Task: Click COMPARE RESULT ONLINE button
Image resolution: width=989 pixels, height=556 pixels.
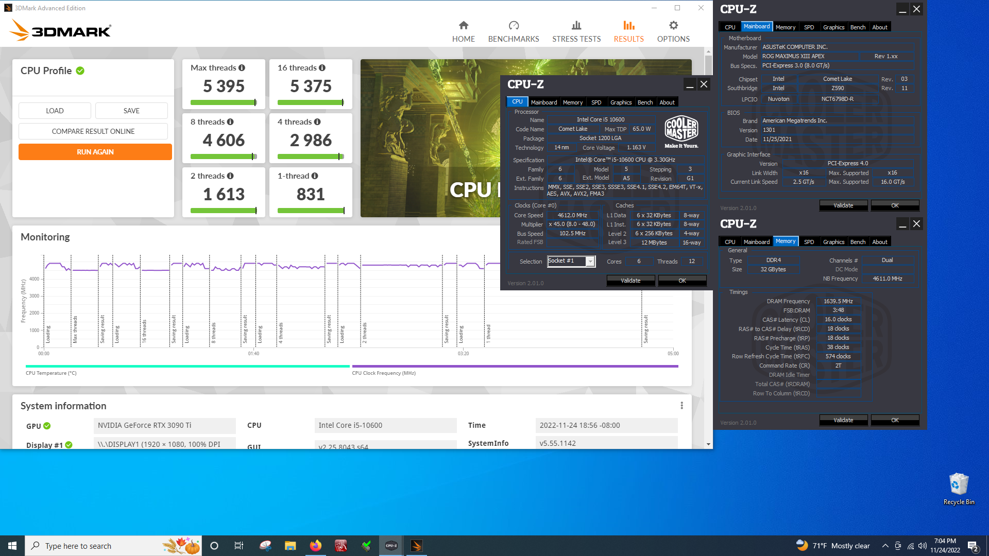Action: tap(93, 131)
